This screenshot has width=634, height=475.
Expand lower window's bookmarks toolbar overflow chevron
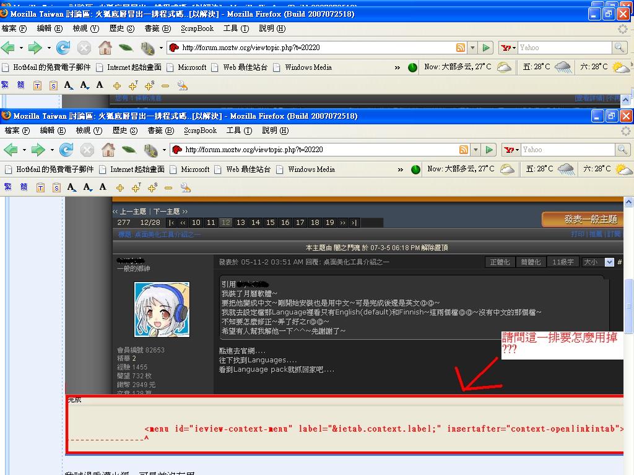point(401,169)
